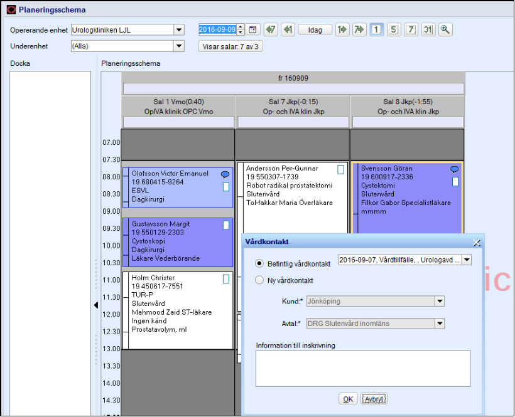515x417 pixels.
Task: Go back one day in schedule
Action: click(x=288, y=30)
